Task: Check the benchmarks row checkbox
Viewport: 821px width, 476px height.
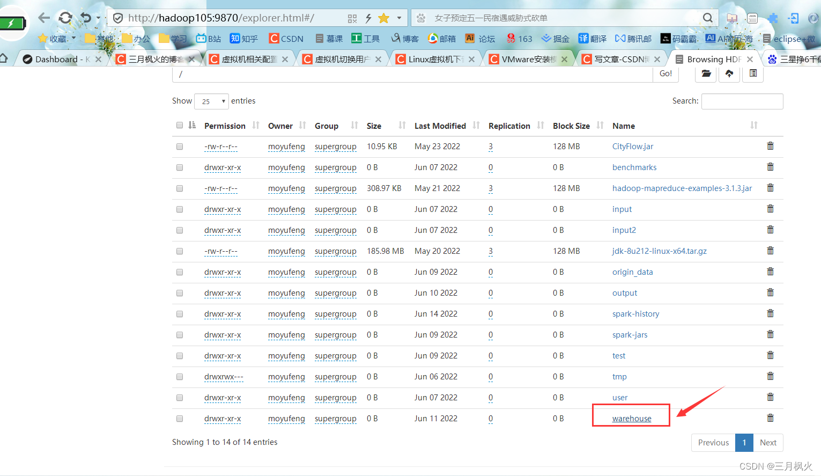Action: pyautogui.click(x=180, y=167)
